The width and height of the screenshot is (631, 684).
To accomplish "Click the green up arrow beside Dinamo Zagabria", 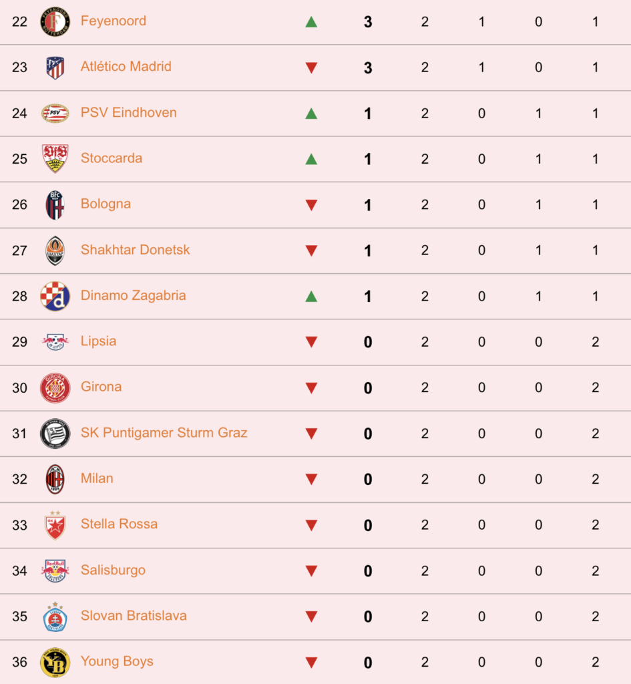I will coord(311,297).
